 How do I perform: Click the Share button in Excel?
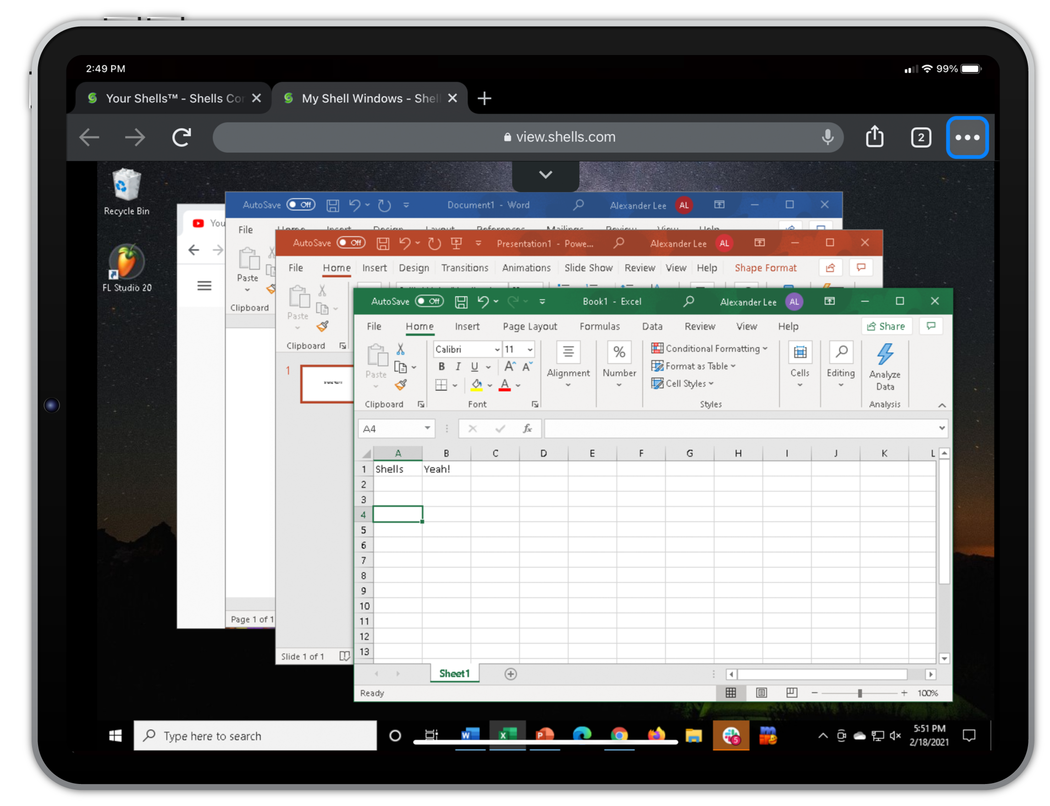pos(885,326)
